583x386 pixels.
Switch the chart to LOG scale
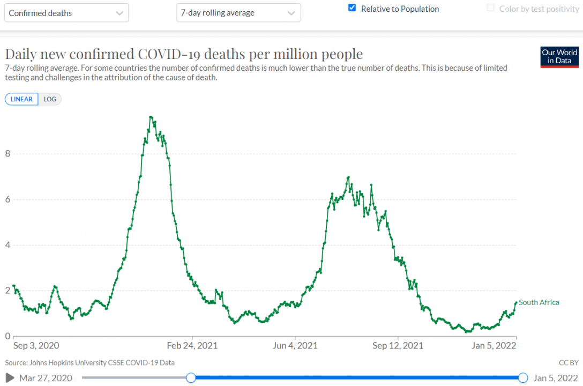(50, 99)
